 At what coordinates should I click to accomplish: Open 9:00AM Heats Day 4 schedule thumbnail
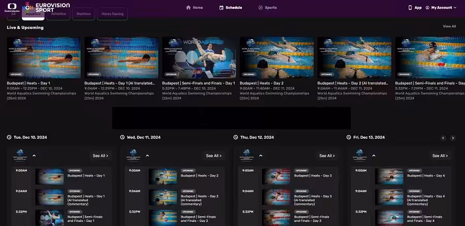[389, 176]
